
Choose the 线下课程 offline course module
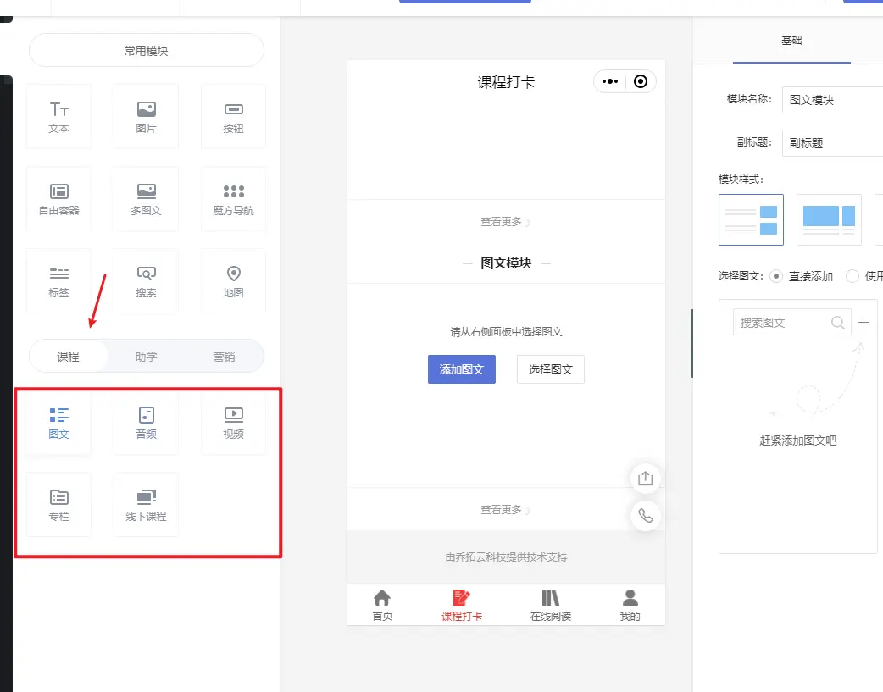click(x=146, y=505)
